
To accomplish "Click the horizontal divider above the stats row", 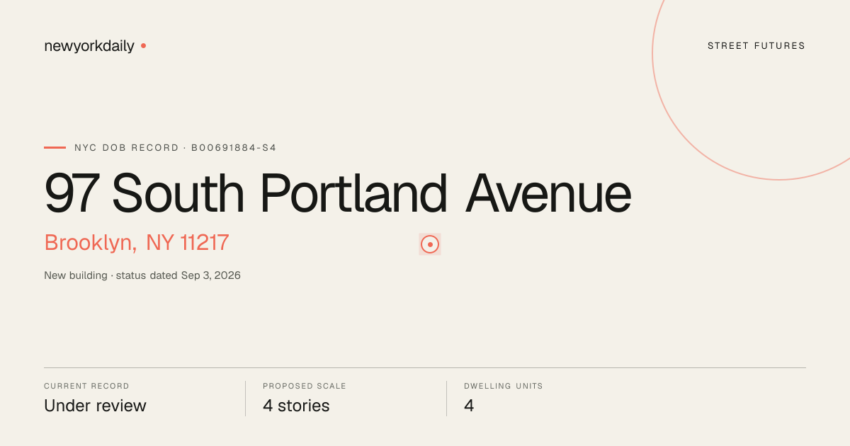I will [x=425, y=367].
